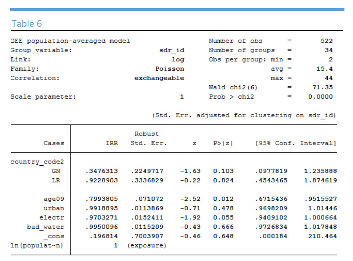353x261 pixels.
Task: Select _cons IRR value .196814
Action: [x=104, y=236]
